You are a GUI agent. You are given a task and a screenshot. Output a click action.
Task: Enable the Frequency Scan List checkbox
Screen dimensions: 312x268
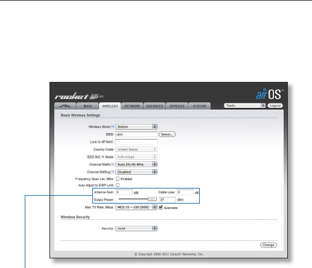point(118,179)
